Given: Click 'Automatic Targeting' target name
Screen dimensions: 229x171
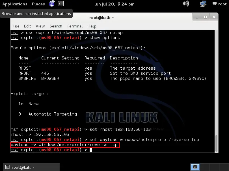Looking at the screenshot, I should click(x=53, y=114).
